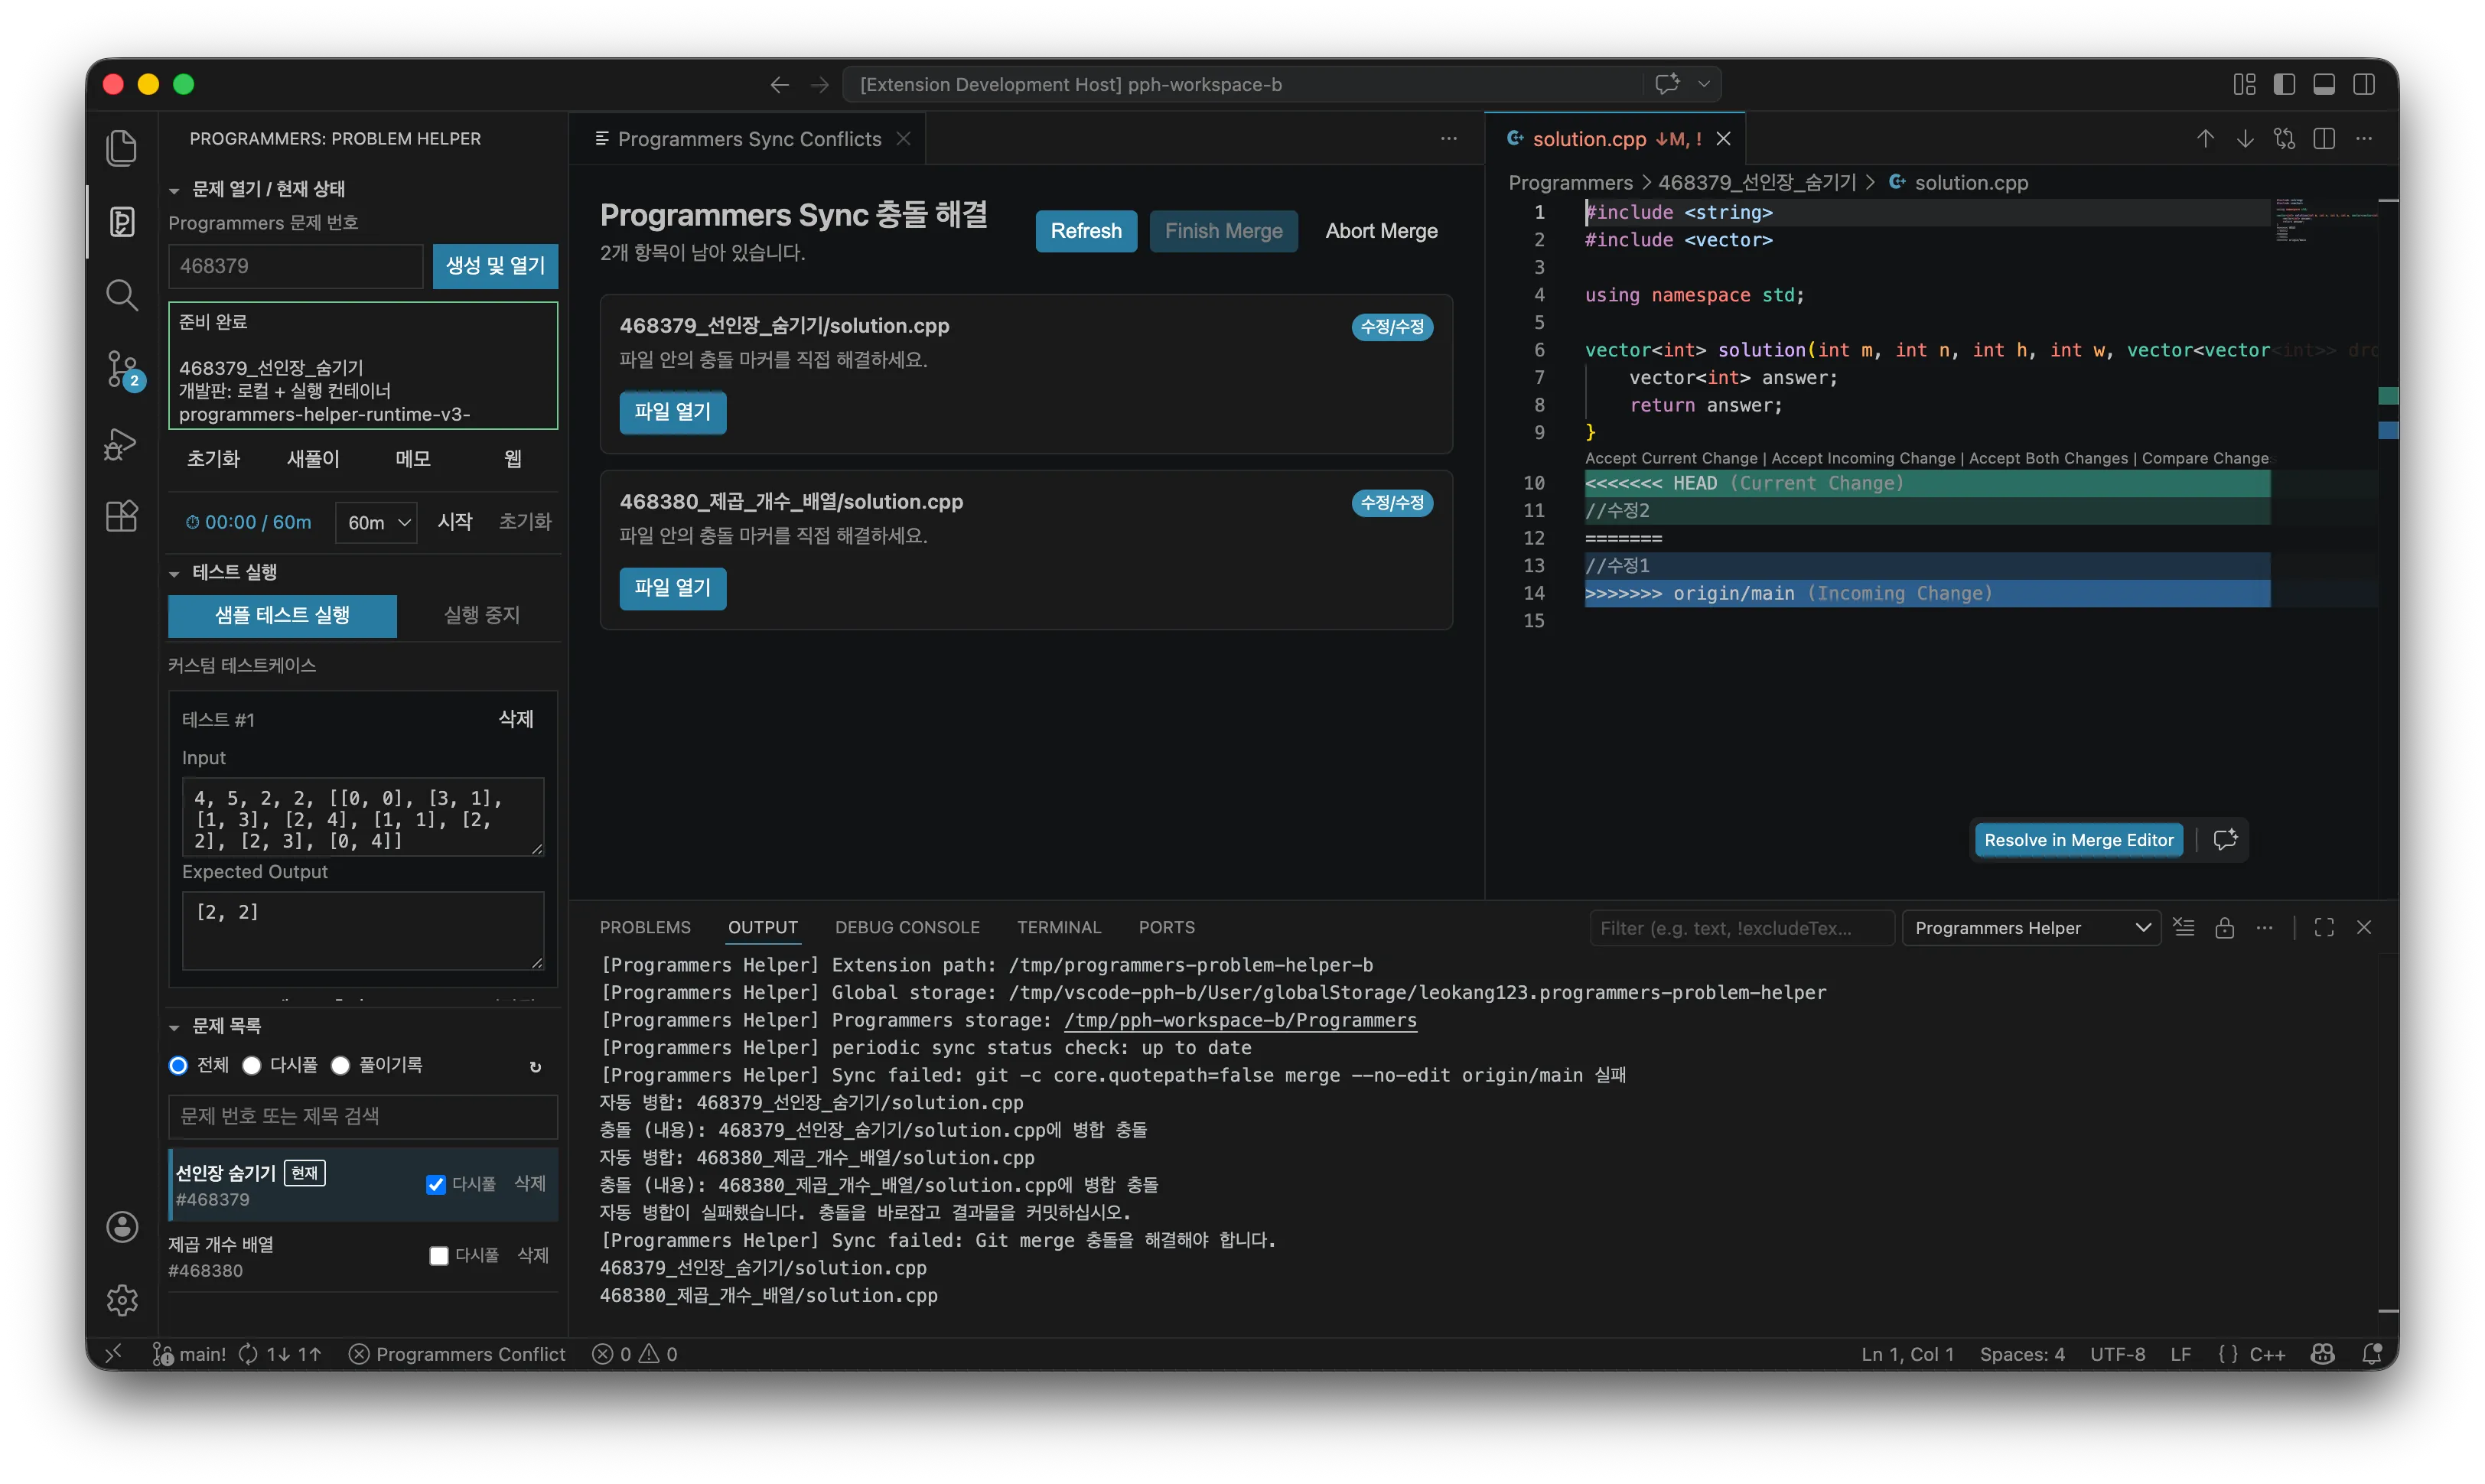The height and width of the screenshot is (1484, 2485).
Task: Select the 다시풀 radio filter
Action: point(252,1065)
